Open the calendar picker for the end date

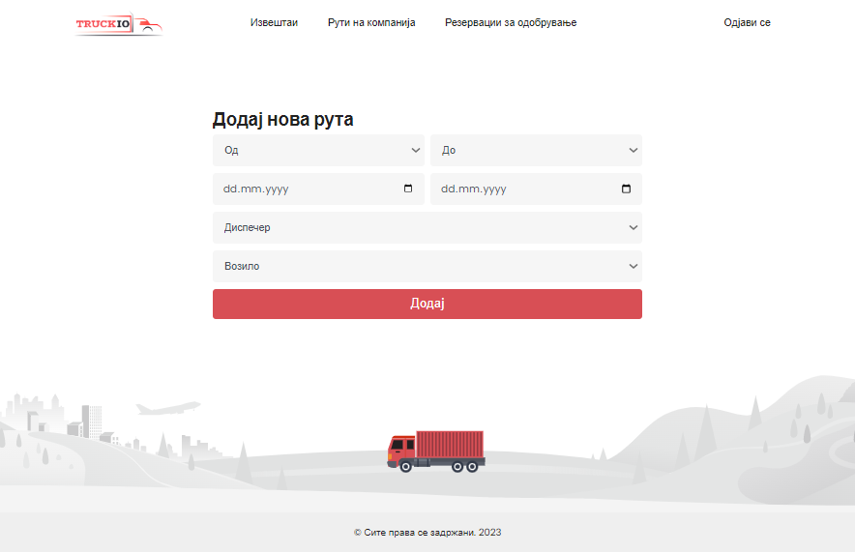tap(626, 189)
